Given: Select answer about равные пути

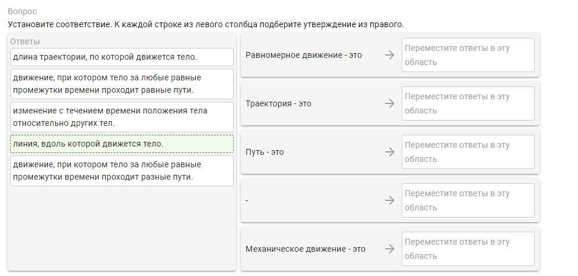Looking at the screenshot, I should 122,84.
